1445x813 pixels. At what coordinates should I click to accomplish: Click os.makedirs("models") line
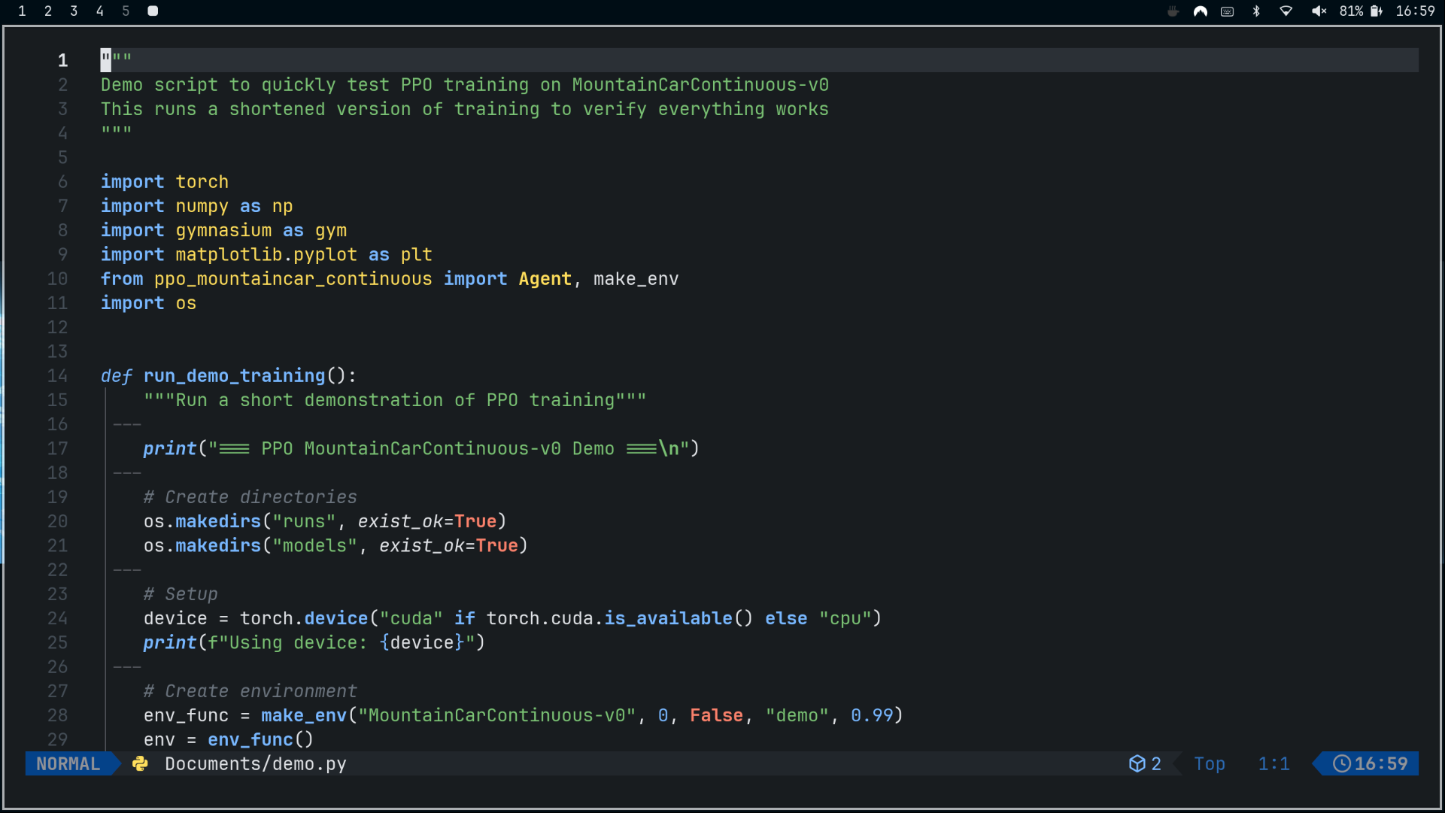point(336,545)
